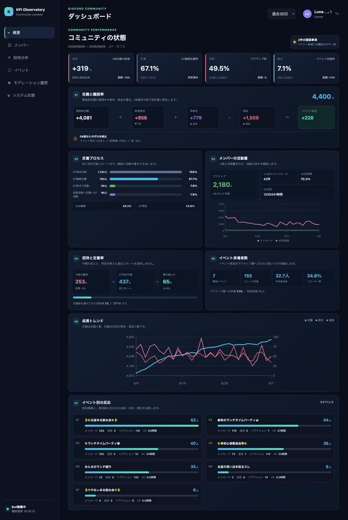Open the モデレーション履歴 sidebar menu item
348x520 pixels.
point(29,83)
